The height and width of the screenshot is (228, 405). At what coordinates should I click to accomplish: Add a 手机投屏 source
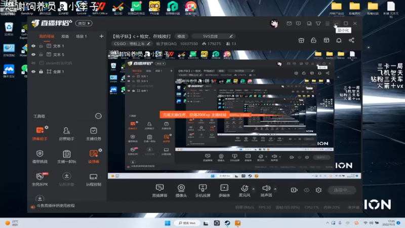pyautogui.click(x=202, y=191)
